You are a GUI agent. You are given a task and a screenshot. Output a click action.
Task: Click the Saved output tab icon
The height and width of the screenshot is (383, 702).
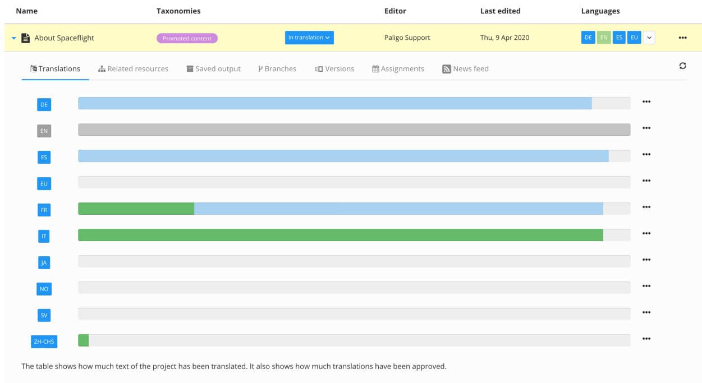(x=190, y=68)
